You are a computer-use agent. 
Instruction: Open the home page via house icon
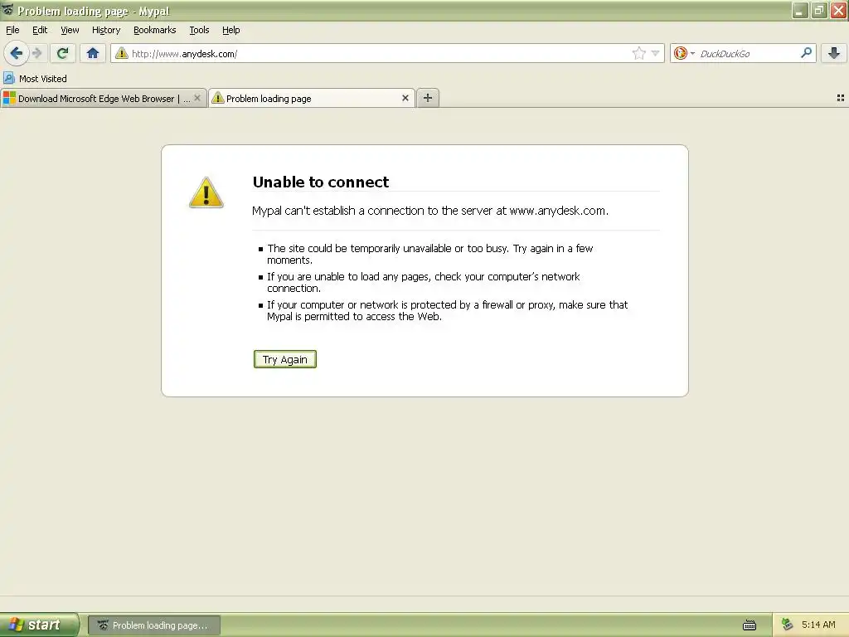pyautogui.click(x=93, y=53)
